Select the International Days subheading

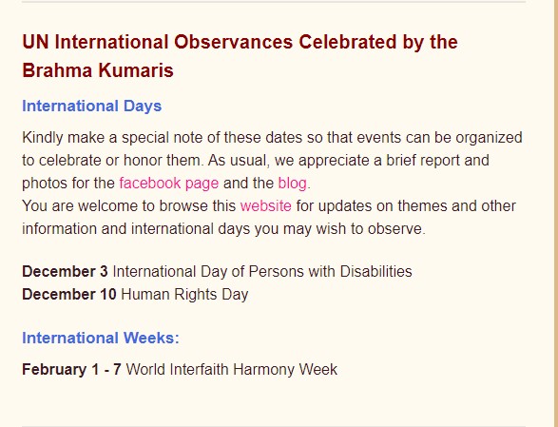92,107
